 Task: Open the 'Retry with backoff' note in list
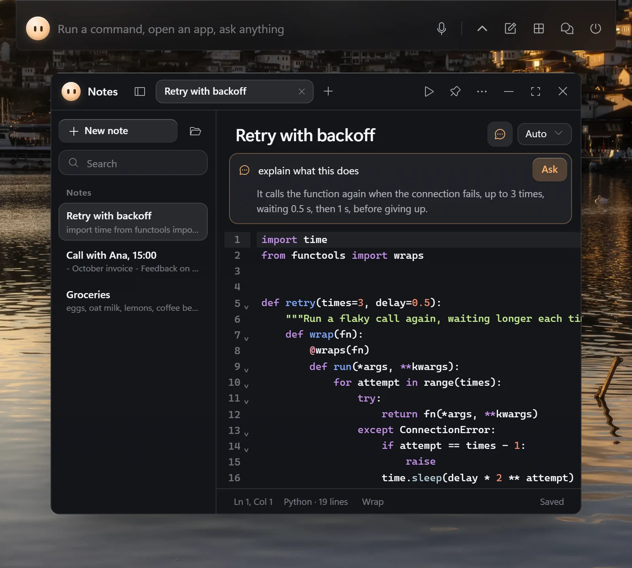(133, 222)
